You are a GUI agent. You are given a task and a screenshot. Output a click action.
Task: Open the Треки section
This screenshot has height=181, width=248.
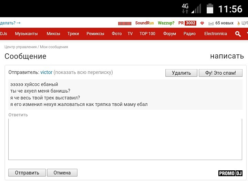(x=73, y=34)
